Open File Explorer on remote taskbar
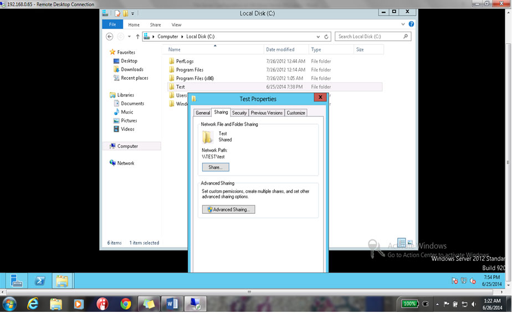Screen dimensions: 512x313 point(62,281)
